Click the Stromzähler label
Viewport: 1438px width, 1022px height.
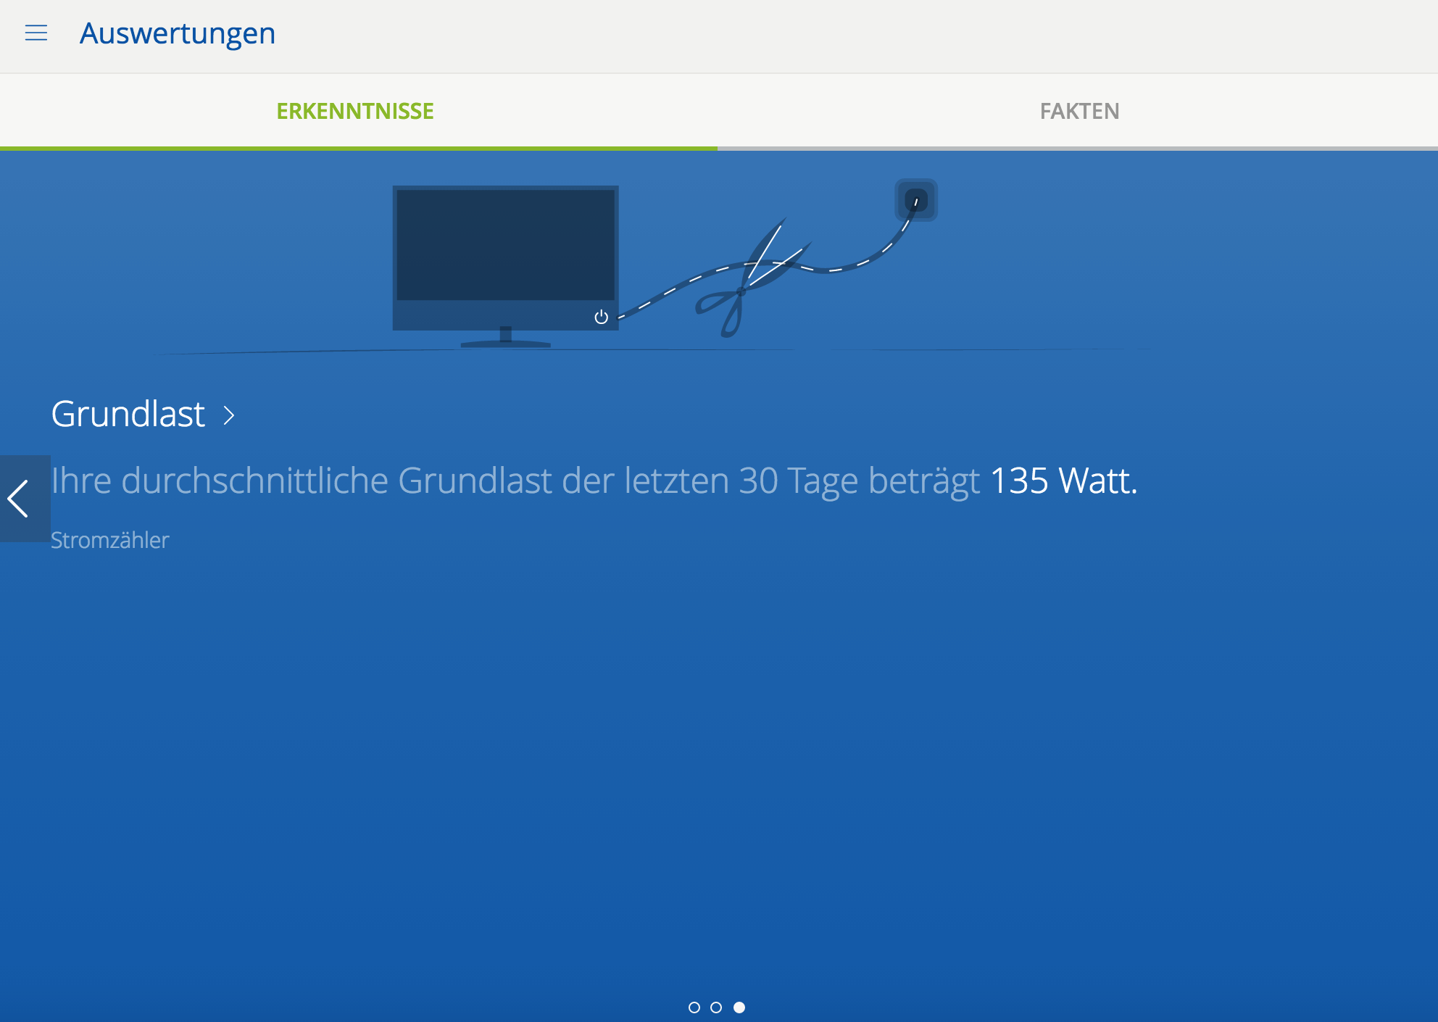[110, 540]
